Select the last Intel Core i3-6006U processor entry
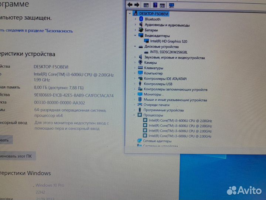The image size is (266, 200). 180,136
